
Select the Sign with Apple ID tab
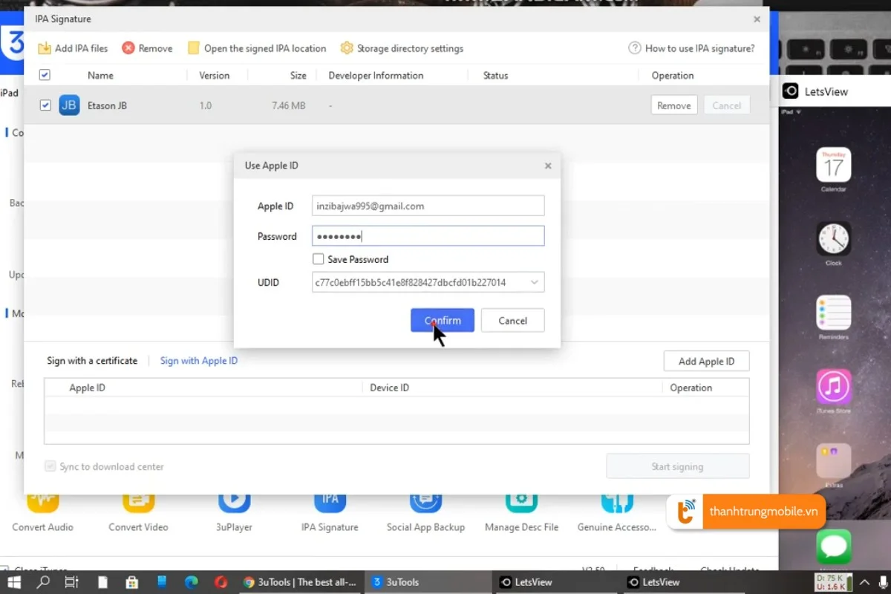click(199, 361)
